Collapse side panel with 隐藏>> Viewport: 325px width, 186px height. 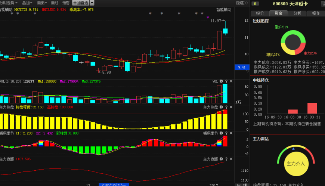click(242, 3)
